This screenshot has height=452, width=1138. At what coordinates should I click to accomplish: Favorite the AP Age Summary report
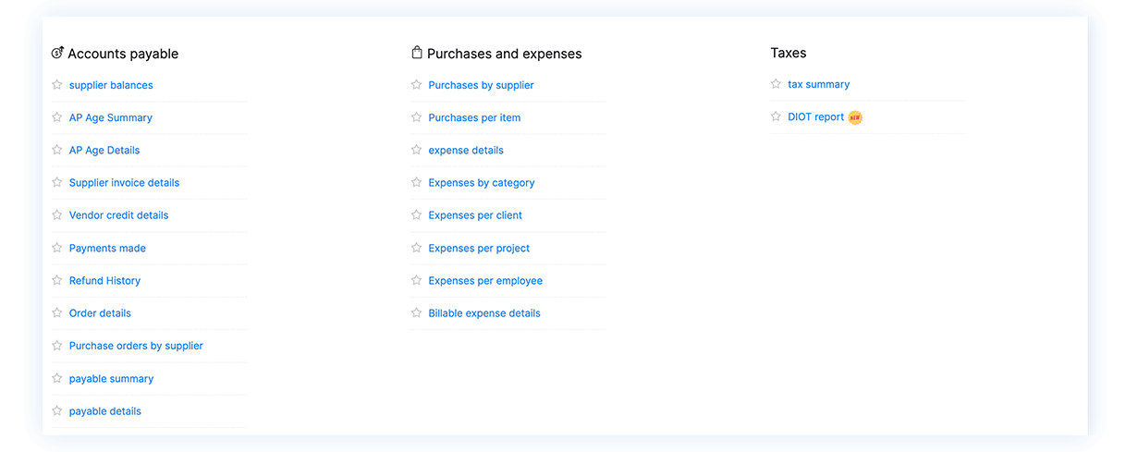click(x=57, y=117)
